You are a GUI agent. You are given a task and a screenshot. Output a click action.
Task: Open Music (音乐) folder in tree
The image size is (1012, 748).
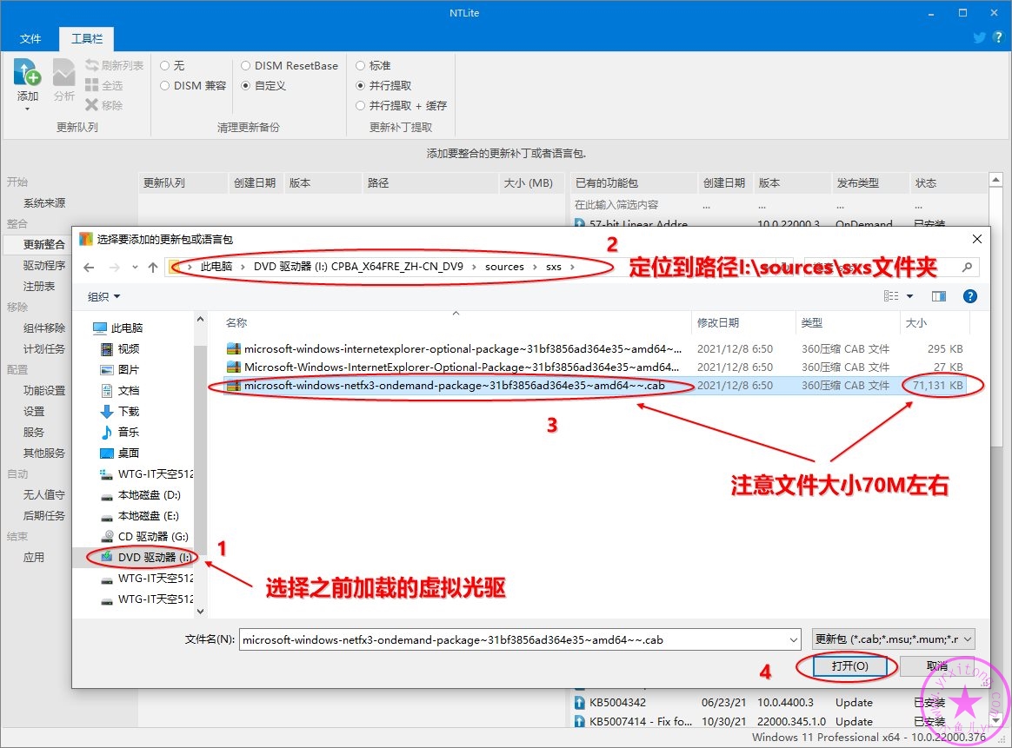coord(120,432)
